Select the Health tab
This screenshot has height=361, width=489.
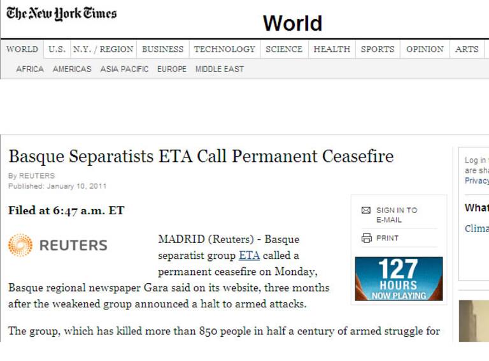click(332, 49)
